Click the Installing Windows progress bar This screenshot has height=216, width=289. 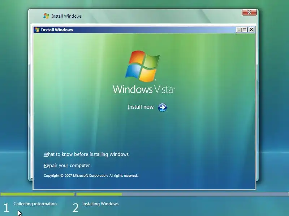(182, 194)
